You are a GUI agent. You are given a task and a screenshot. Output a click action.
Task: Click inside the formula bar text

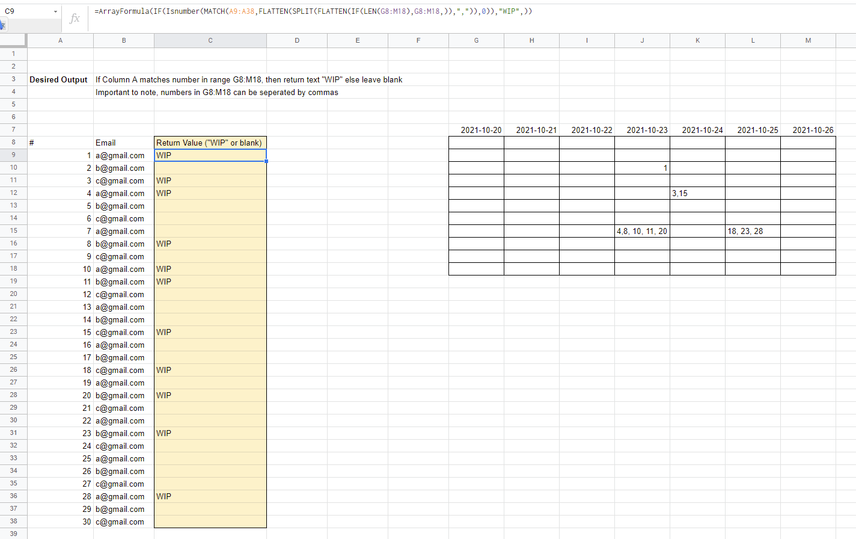tap(313, 11)
